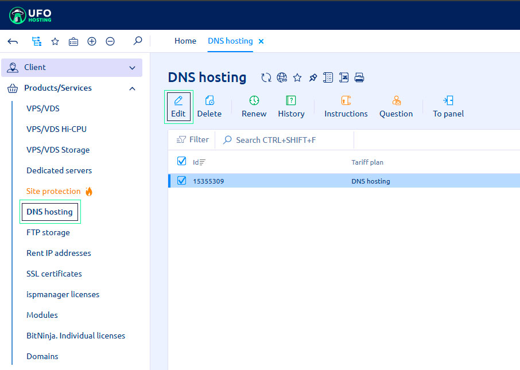The image size is (520, 370).
Task: Click the print icon beside page title
Action: [x=359, y=77]
